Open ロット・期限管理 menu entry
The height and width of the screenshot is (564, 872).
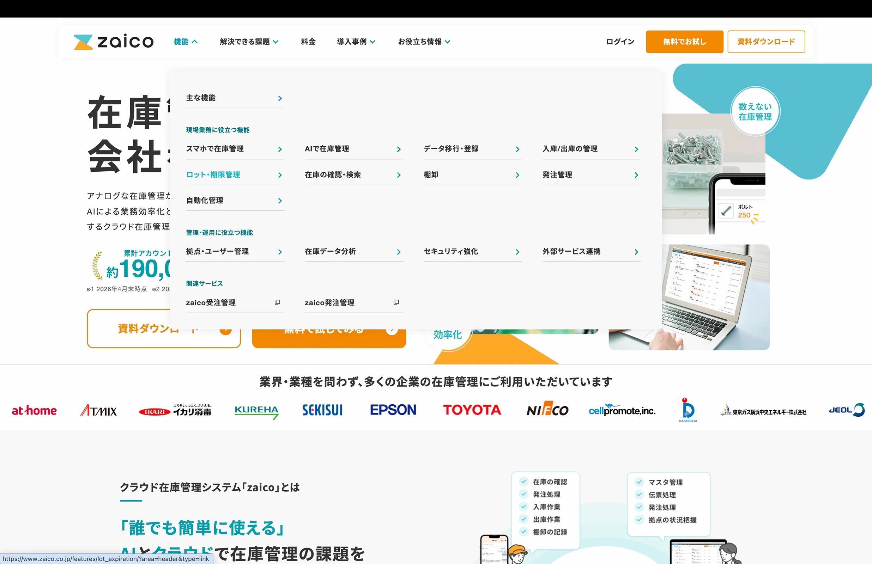click(x=235, y=175)
